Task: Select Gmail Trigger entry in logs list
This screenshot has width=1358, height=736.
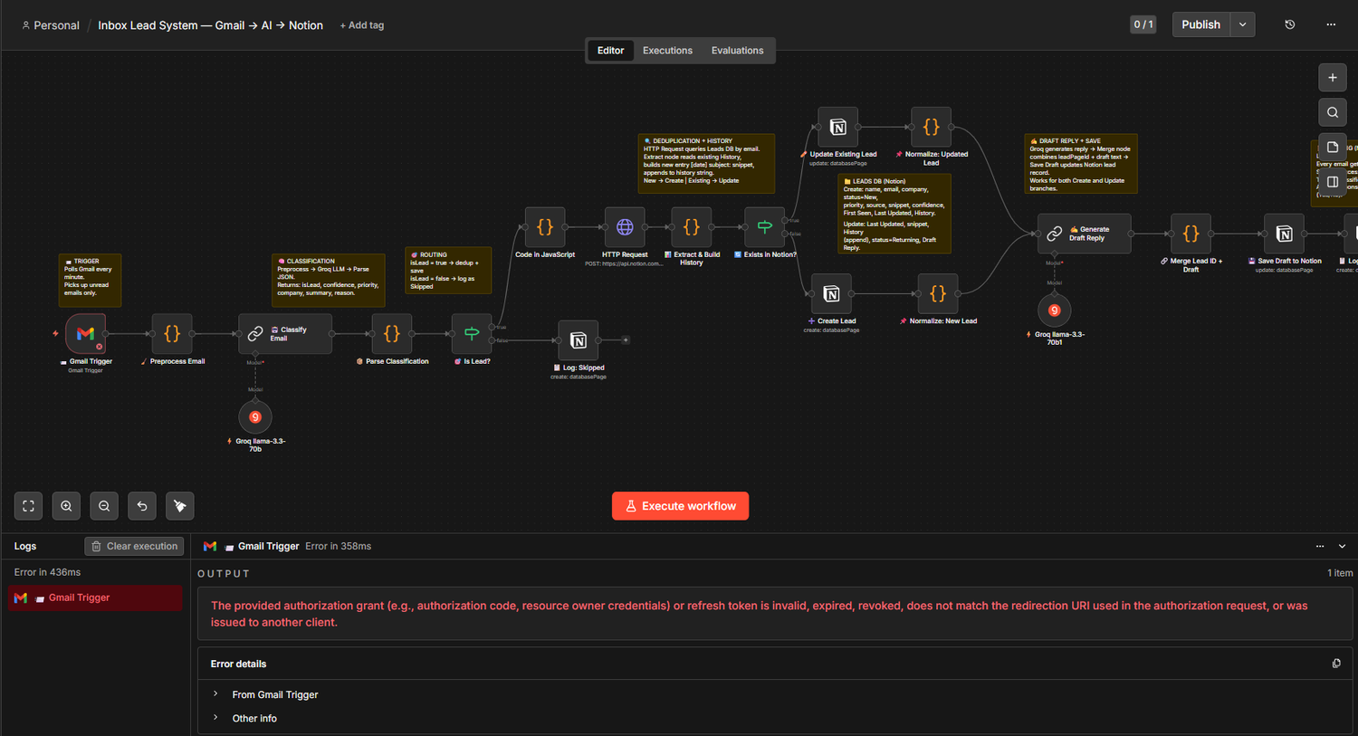Action: (95, 597)
